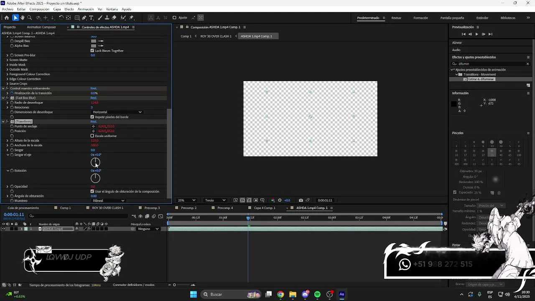
Task: Open the Archivo menu
Action: (x=8, y=9)
